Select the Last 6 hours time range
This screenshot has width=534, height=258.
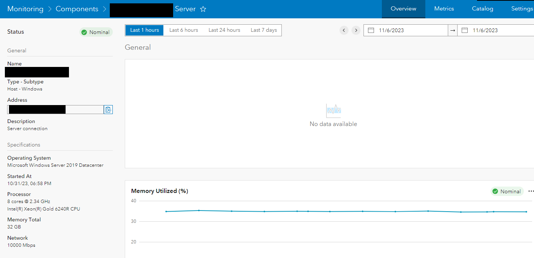(x=184, y=30)
